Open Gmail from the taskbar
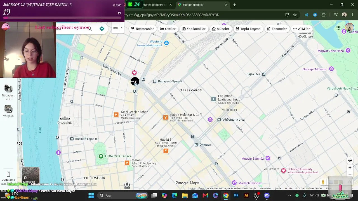 (205, 195)
